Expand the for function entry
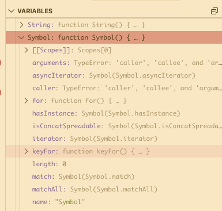 pyautogui.click(x=26, y=101)
